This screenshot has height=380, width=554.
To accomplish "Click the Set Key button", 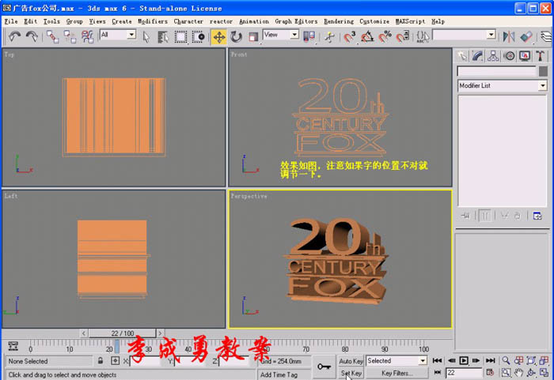I will click(x=351, y=373).
